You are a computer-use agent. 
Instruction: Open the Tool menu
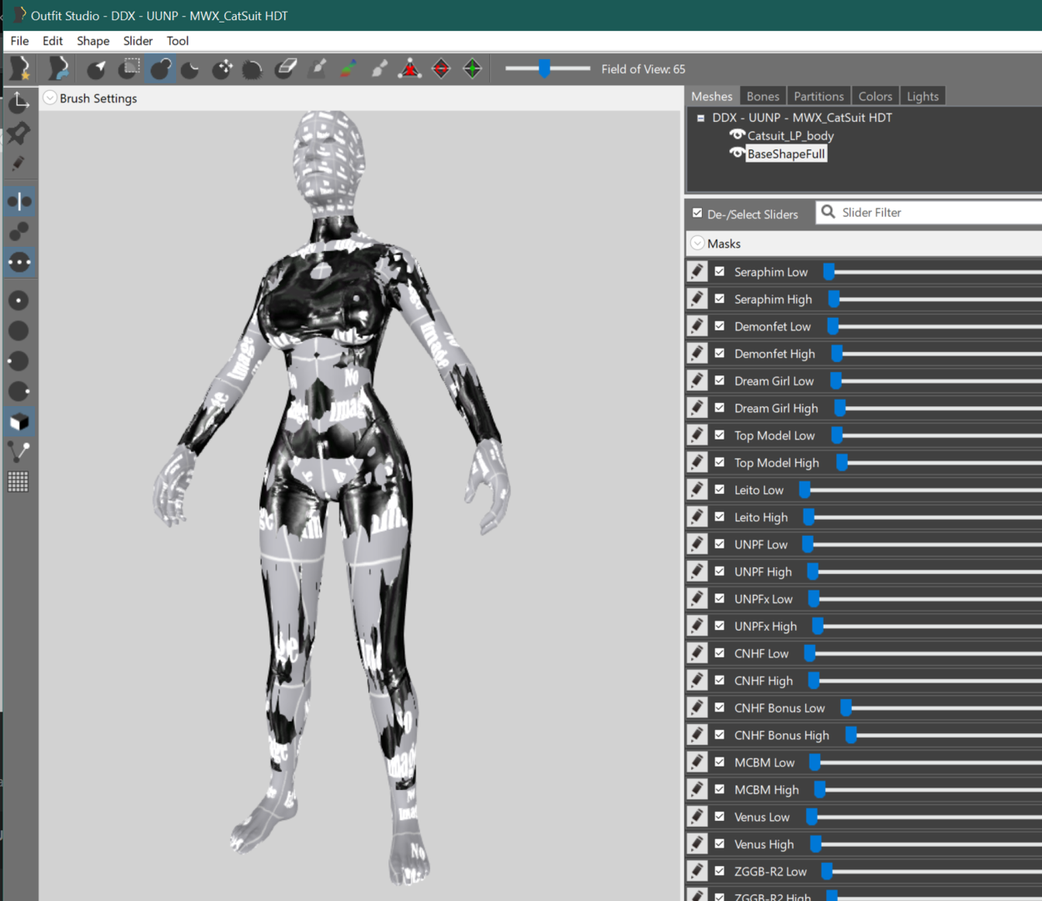[178, 41]
